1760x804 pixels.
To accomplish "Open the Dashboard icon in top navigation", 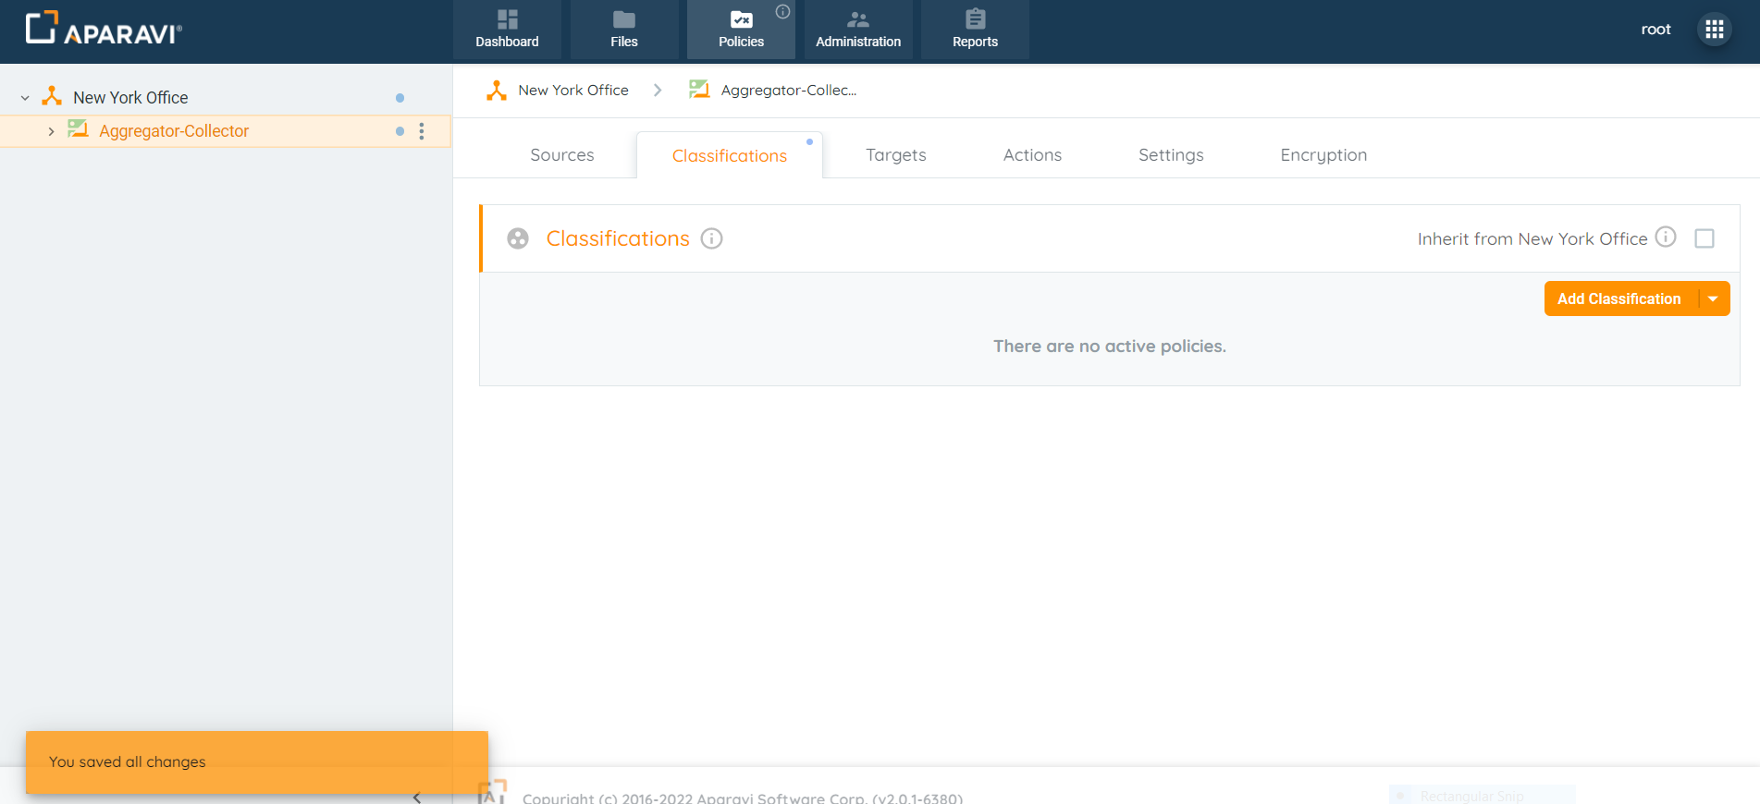I will coord(507,19).
